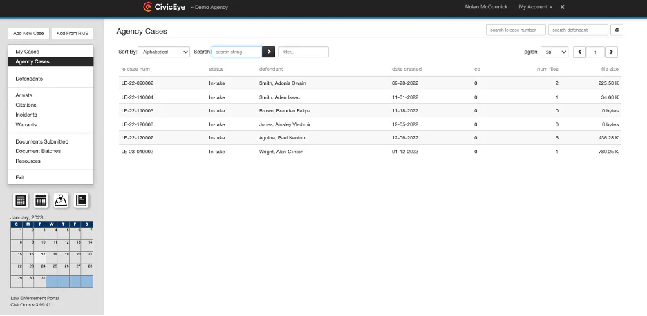
Task: Select January 28 on calendar
Action: click(x=87, y=270)
